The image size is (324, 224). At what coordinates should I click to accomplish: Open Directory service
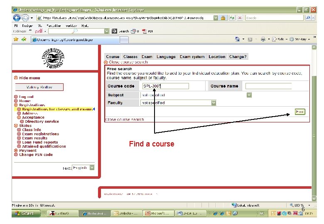(x=42, y=122)
